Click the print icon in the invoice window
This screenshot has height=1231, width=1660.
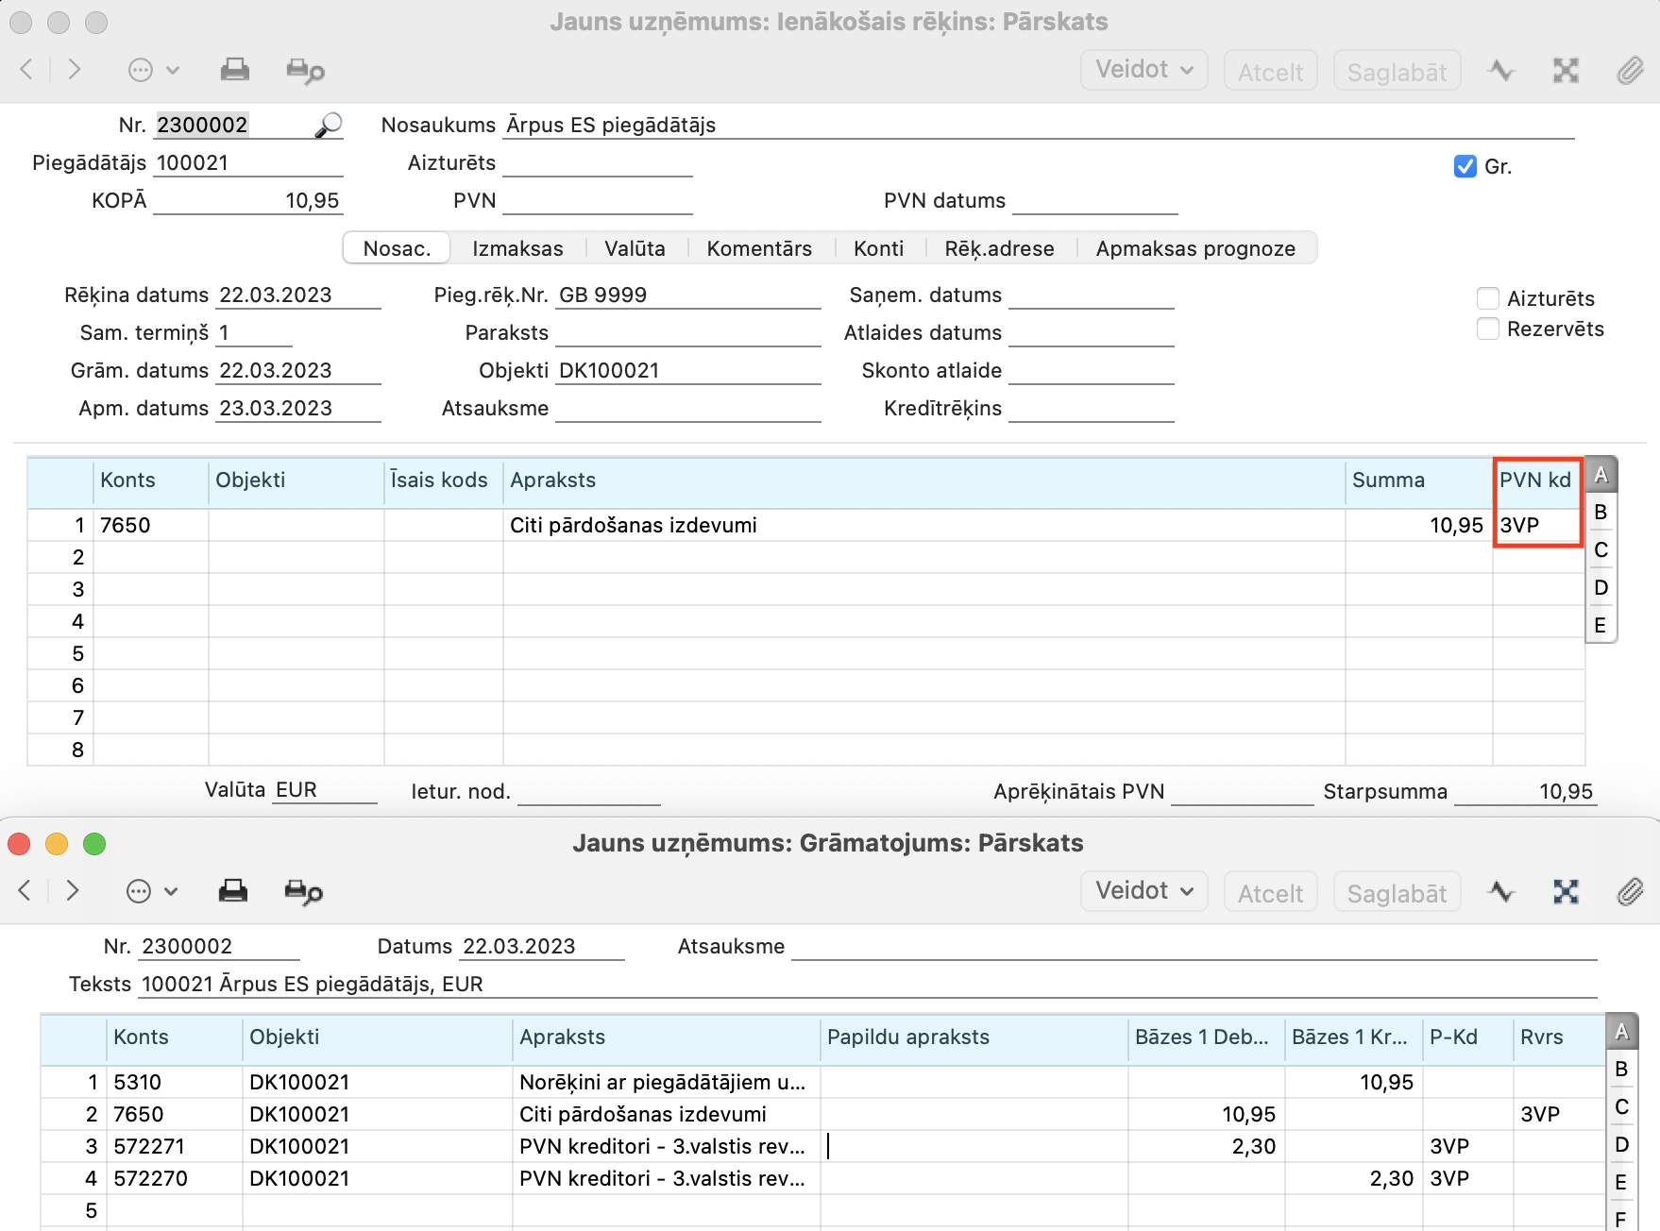point(234,70)
